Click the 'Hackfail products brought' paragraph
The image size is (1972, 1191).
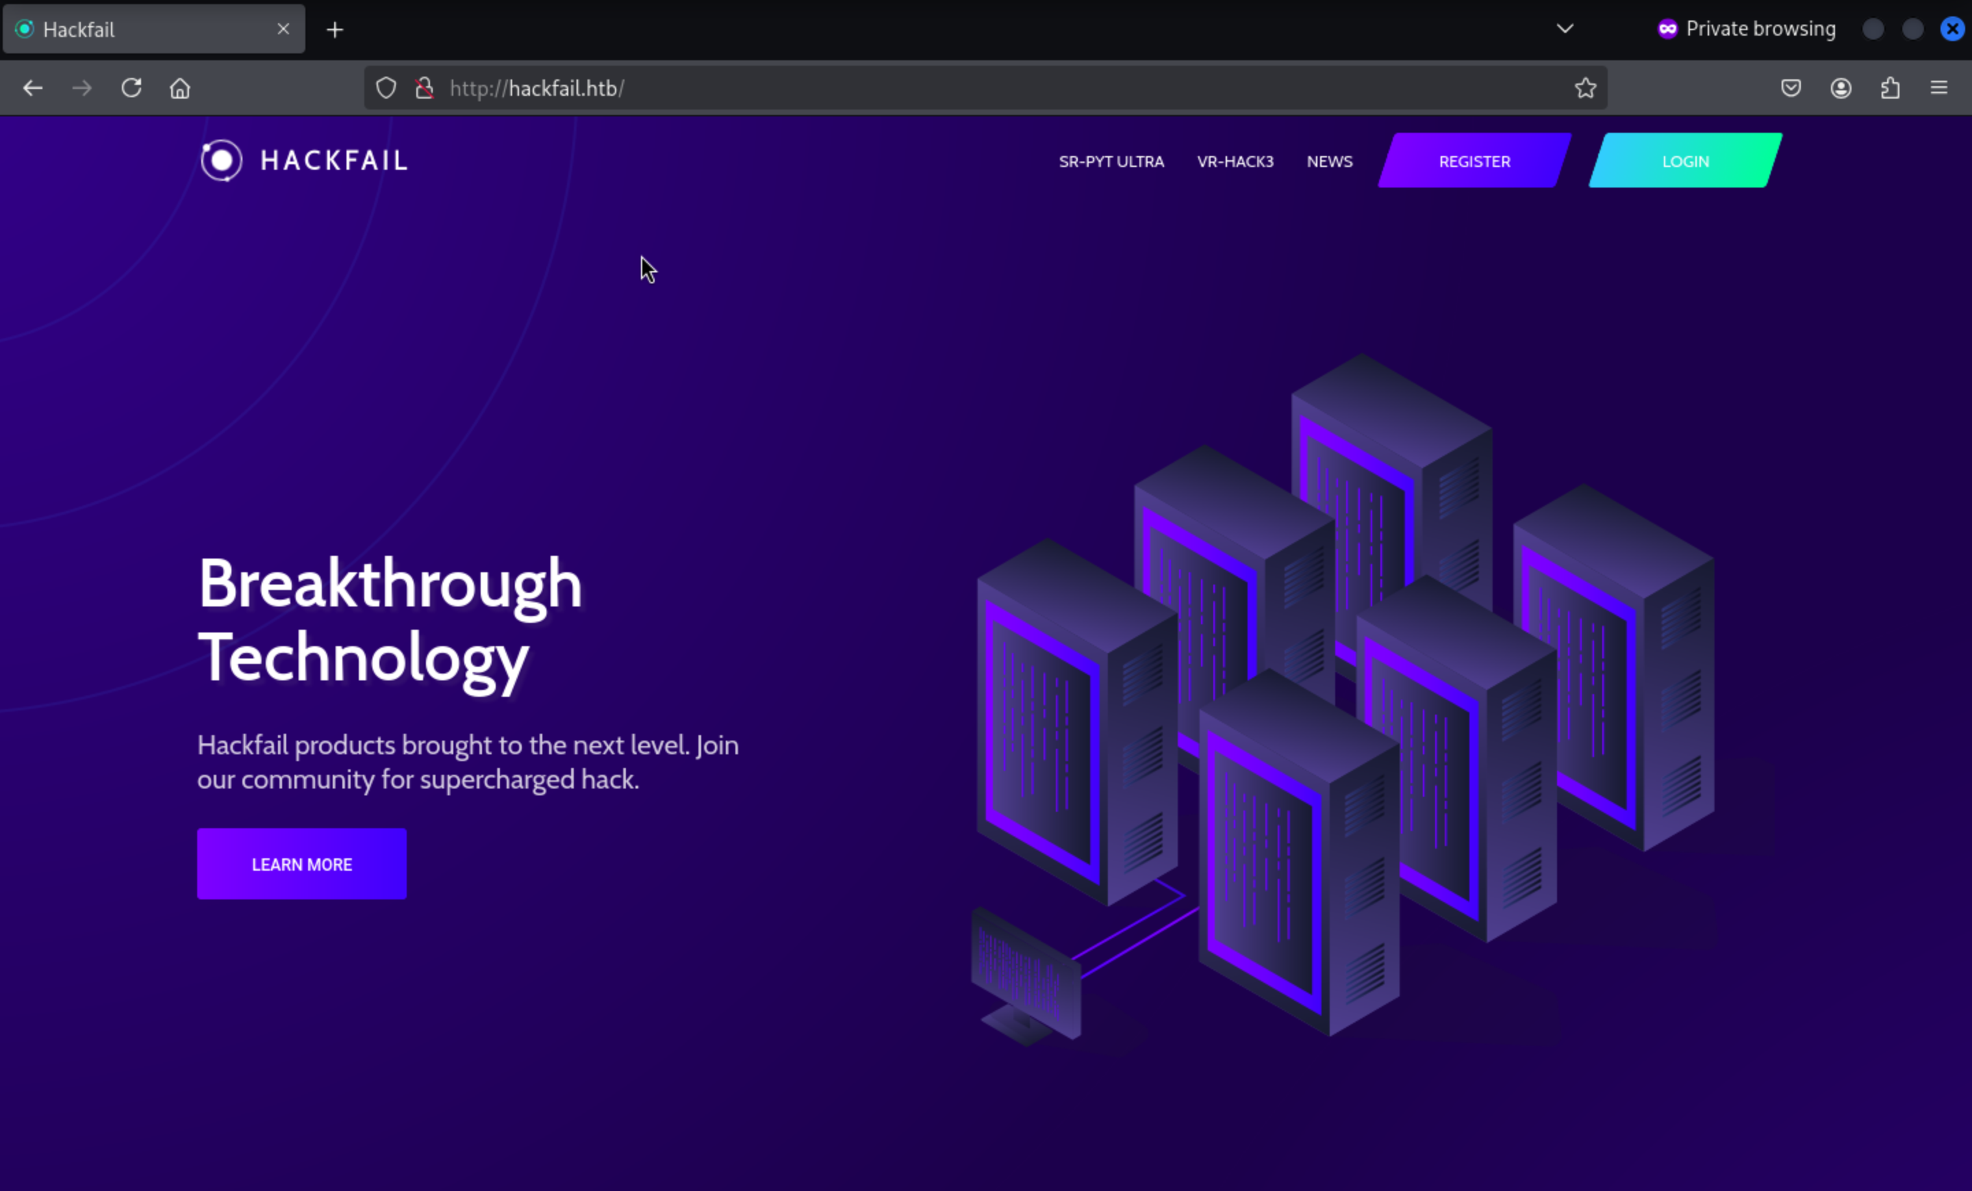tap(468, 761)
